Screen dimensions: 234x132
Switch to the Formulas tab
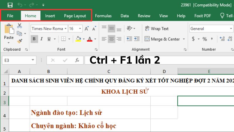tap(103, 16)
